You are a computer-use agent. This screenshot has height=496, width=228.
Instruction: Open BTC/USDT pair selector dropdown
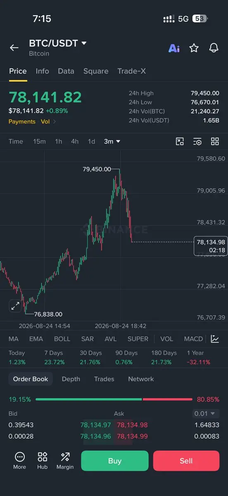58,43
